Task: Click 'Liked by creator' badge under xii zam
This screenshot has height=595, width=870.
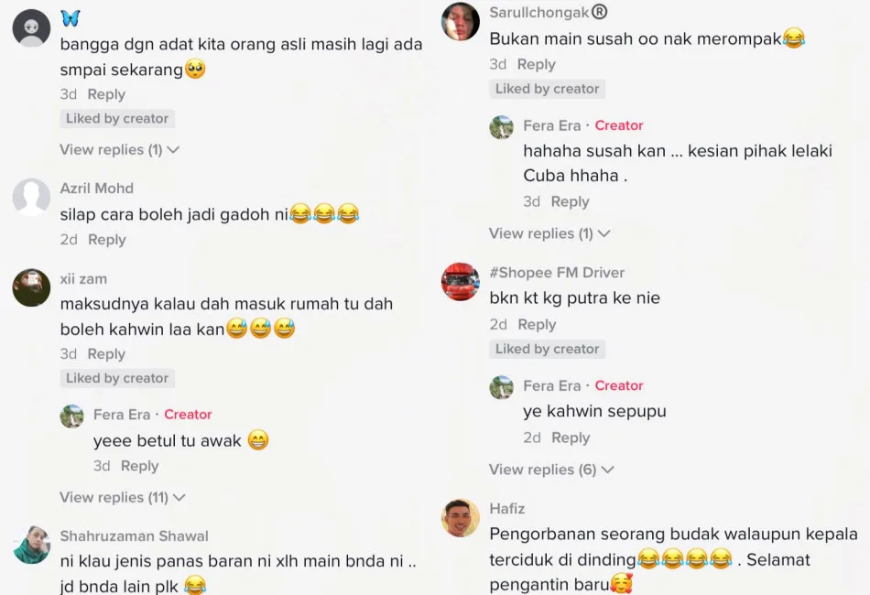Action: click(117, 378)
